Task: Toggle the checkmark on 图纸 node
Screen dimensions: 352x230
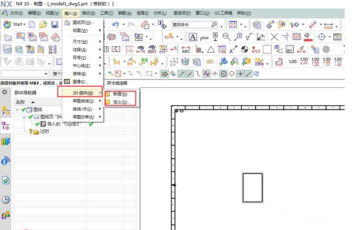Action: 23,109
